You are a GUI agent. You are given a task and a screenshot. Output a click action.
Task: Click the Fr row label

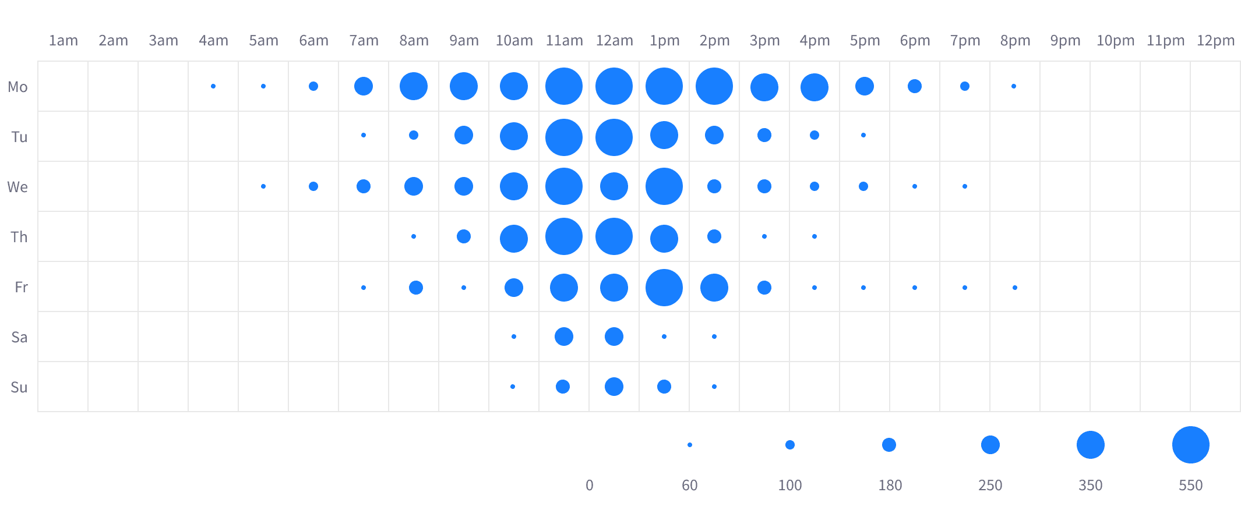[x=21, y=287]
